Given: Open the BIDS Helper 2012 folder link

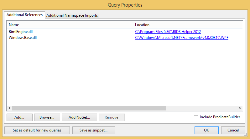Looking at the screenshot, I should [x=168, y=32].
